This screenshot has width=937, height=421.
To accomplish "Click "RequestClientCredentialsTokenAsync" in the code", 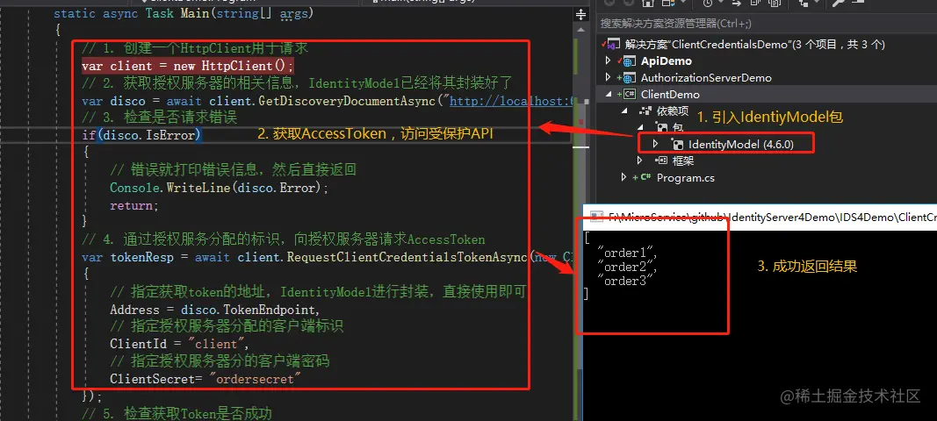I will (407, 257).
